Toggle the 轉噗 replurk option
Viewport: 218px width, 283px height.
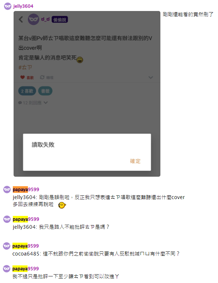(x=47, y=77)
